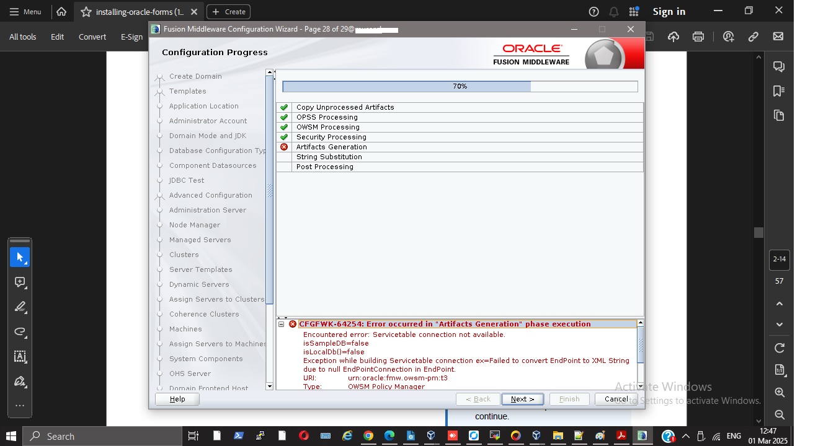Open the Convert tool
Image resolution: width=831 pixels, height=446 pixels.
pyautogui.click(x=92, y=37)
